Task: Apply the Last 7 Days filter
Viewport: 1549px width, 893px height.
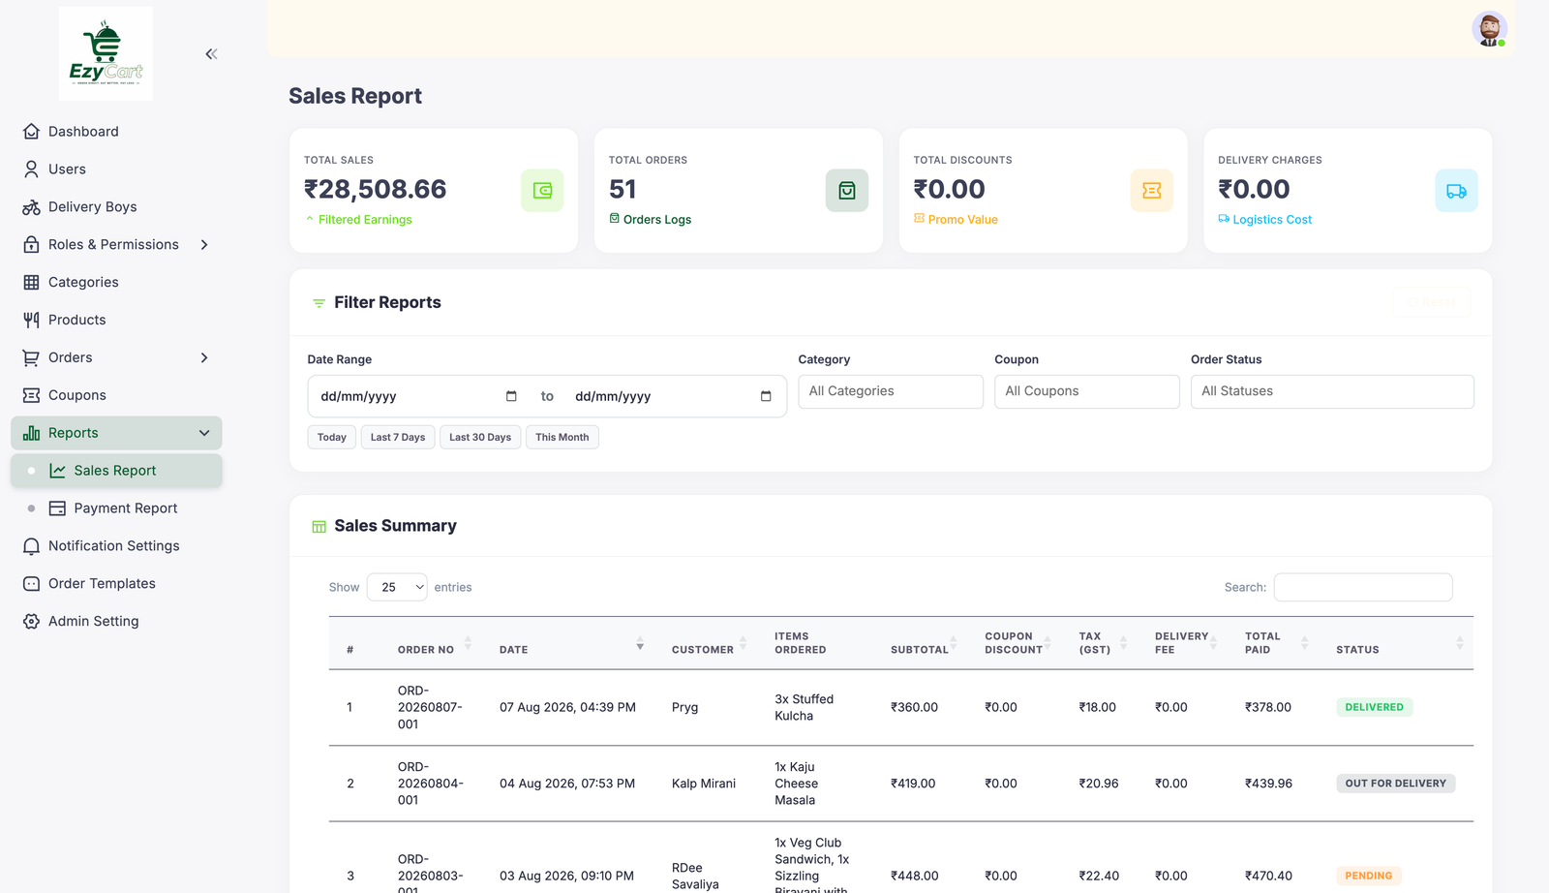Action: click(398, 438)
